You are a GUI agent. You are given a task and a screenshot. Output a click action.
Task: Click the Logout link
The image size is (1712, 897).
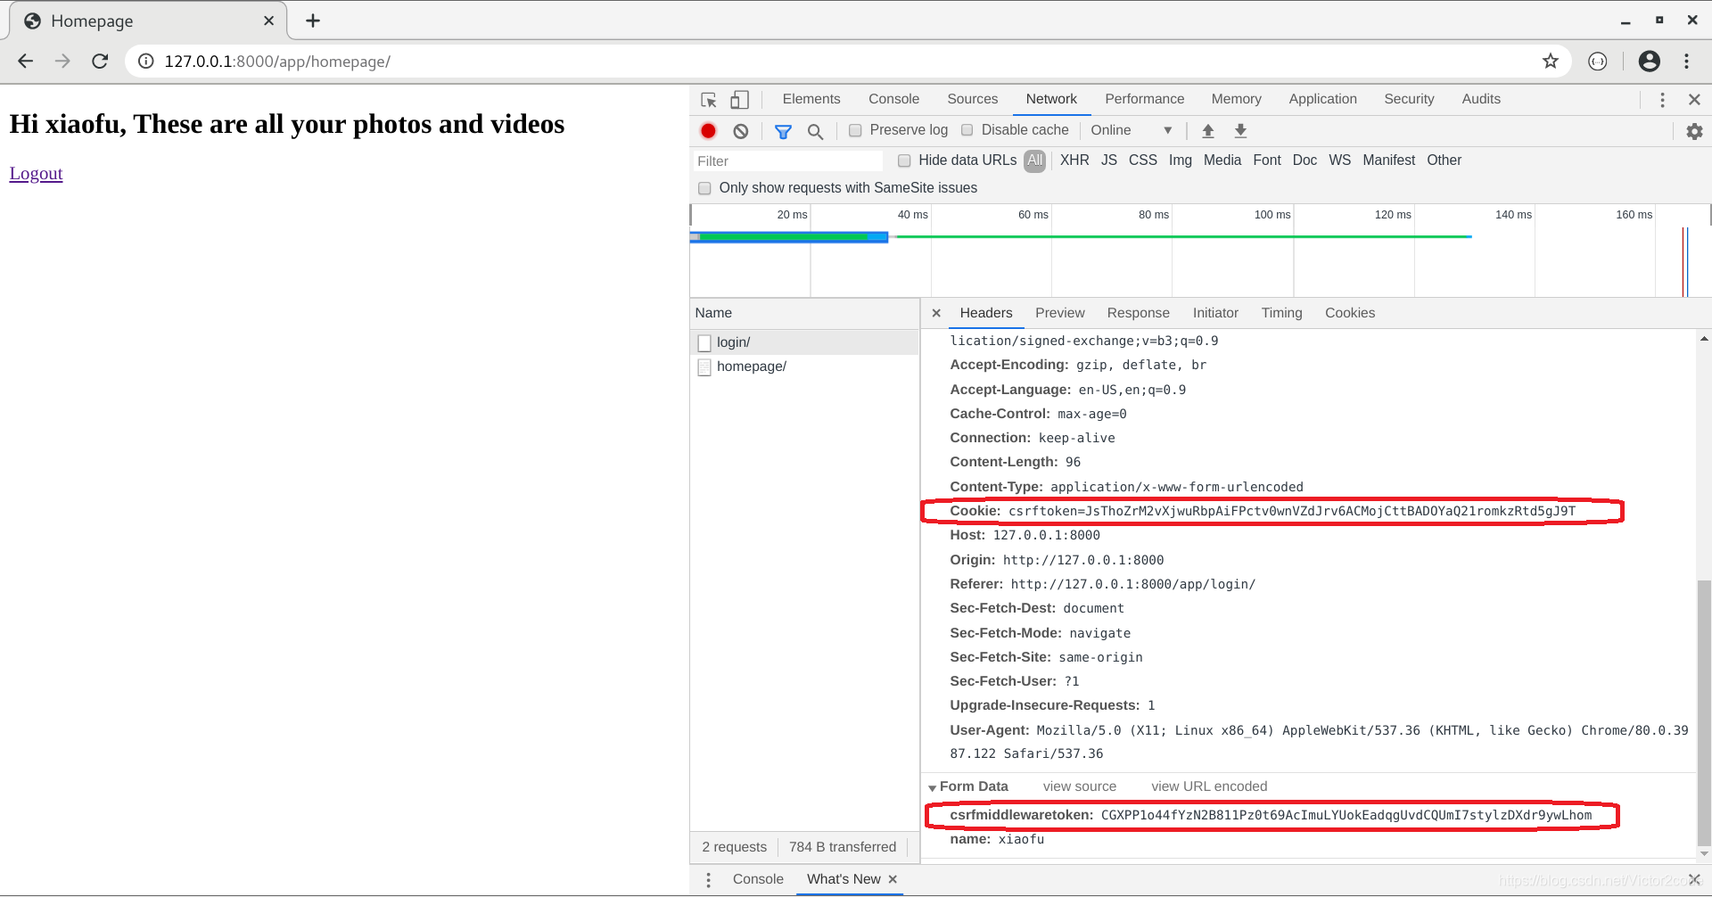(36, 173)
